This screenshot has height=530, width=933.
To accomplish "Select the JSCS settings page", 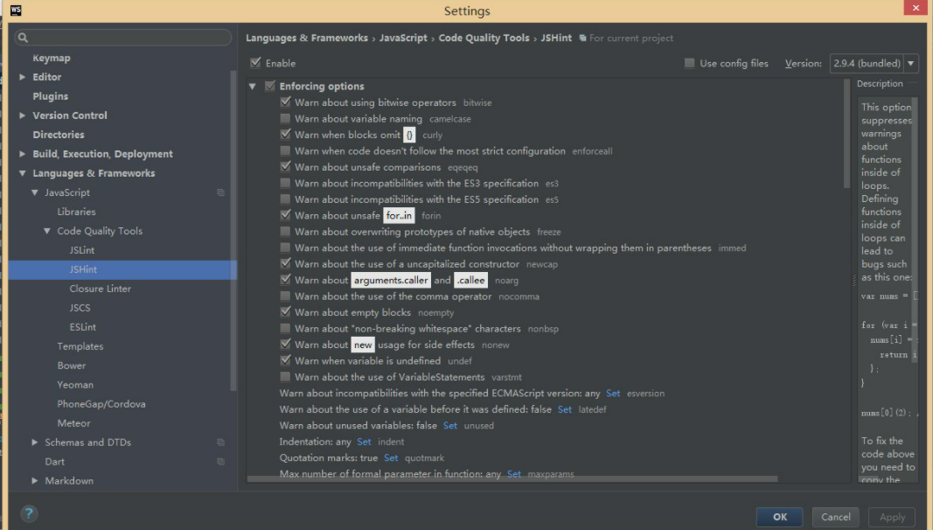I will [x=80, y=308].
